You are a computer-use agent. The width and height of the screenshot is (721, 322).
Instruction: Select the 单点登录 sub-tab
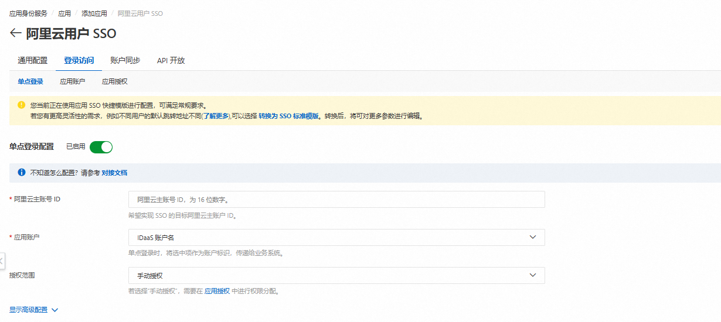click(x=30, y=81)
